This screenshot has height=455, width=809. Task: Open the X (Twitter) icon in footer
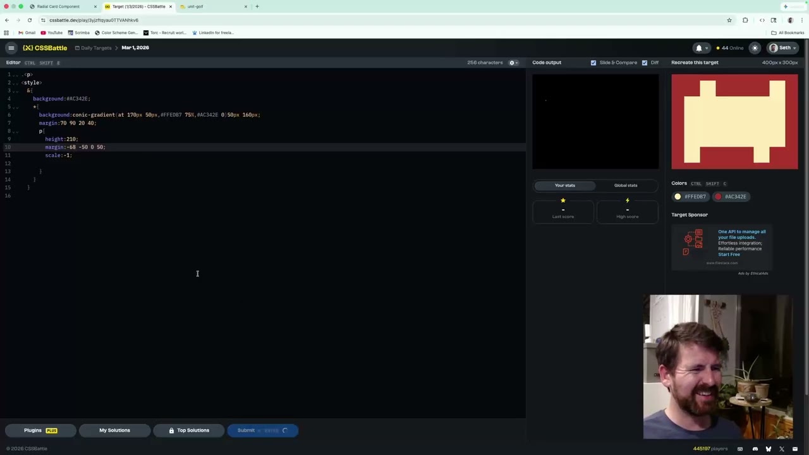pos(782,449)
